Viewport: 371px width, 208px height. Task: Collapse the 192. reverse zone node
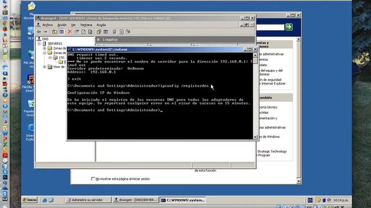[50, 58]
